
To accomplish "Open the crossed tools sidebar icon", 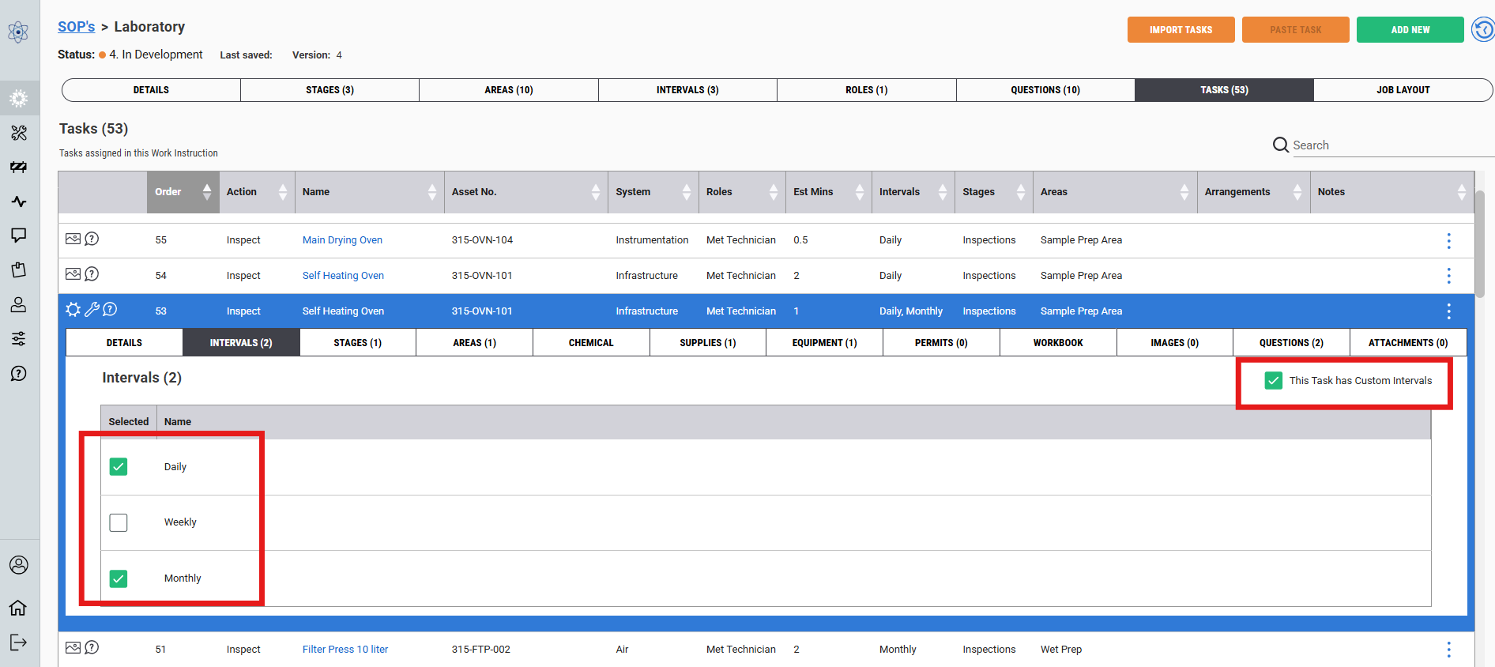I will pyautogui.click(x=19, y=133).
